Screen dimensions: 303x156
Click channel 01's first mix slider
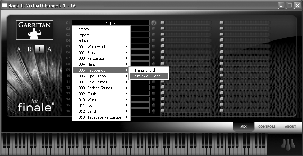(186, 22)
